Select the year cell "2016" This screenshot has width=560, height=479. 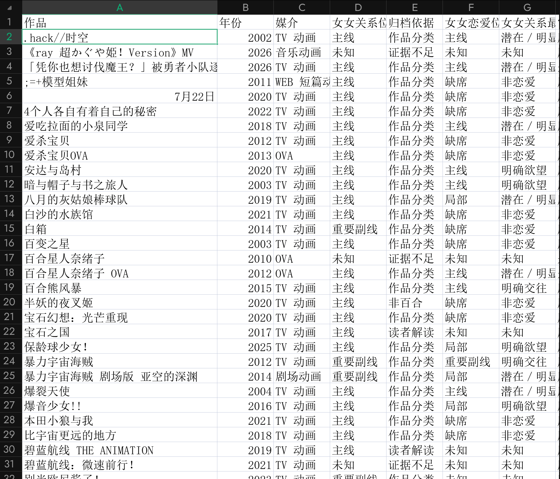click(245, 405)
